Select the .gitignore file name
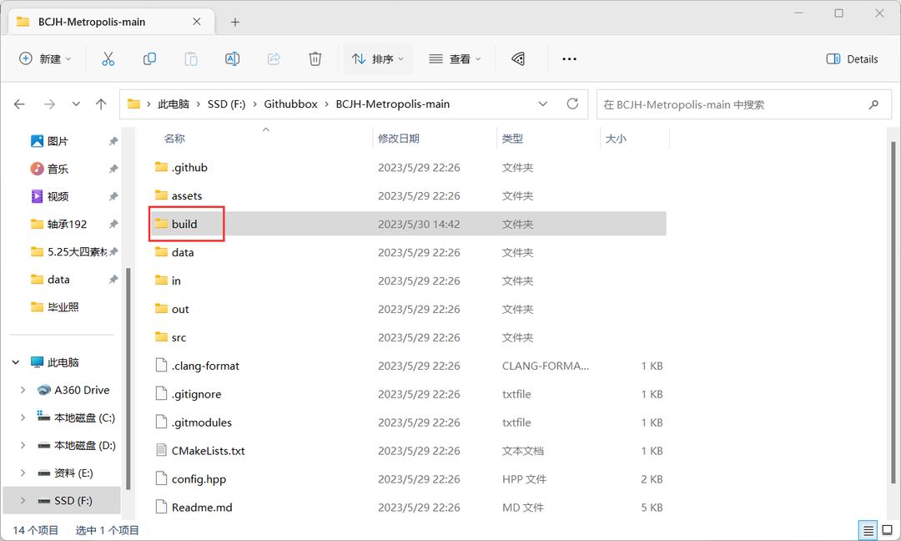This screenshot has height=541, width=901. [196, 394]
